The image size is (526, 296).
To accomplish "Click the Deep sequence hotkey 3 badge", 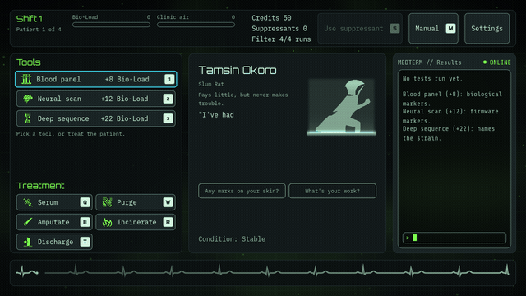I will (x=168, y=118).
